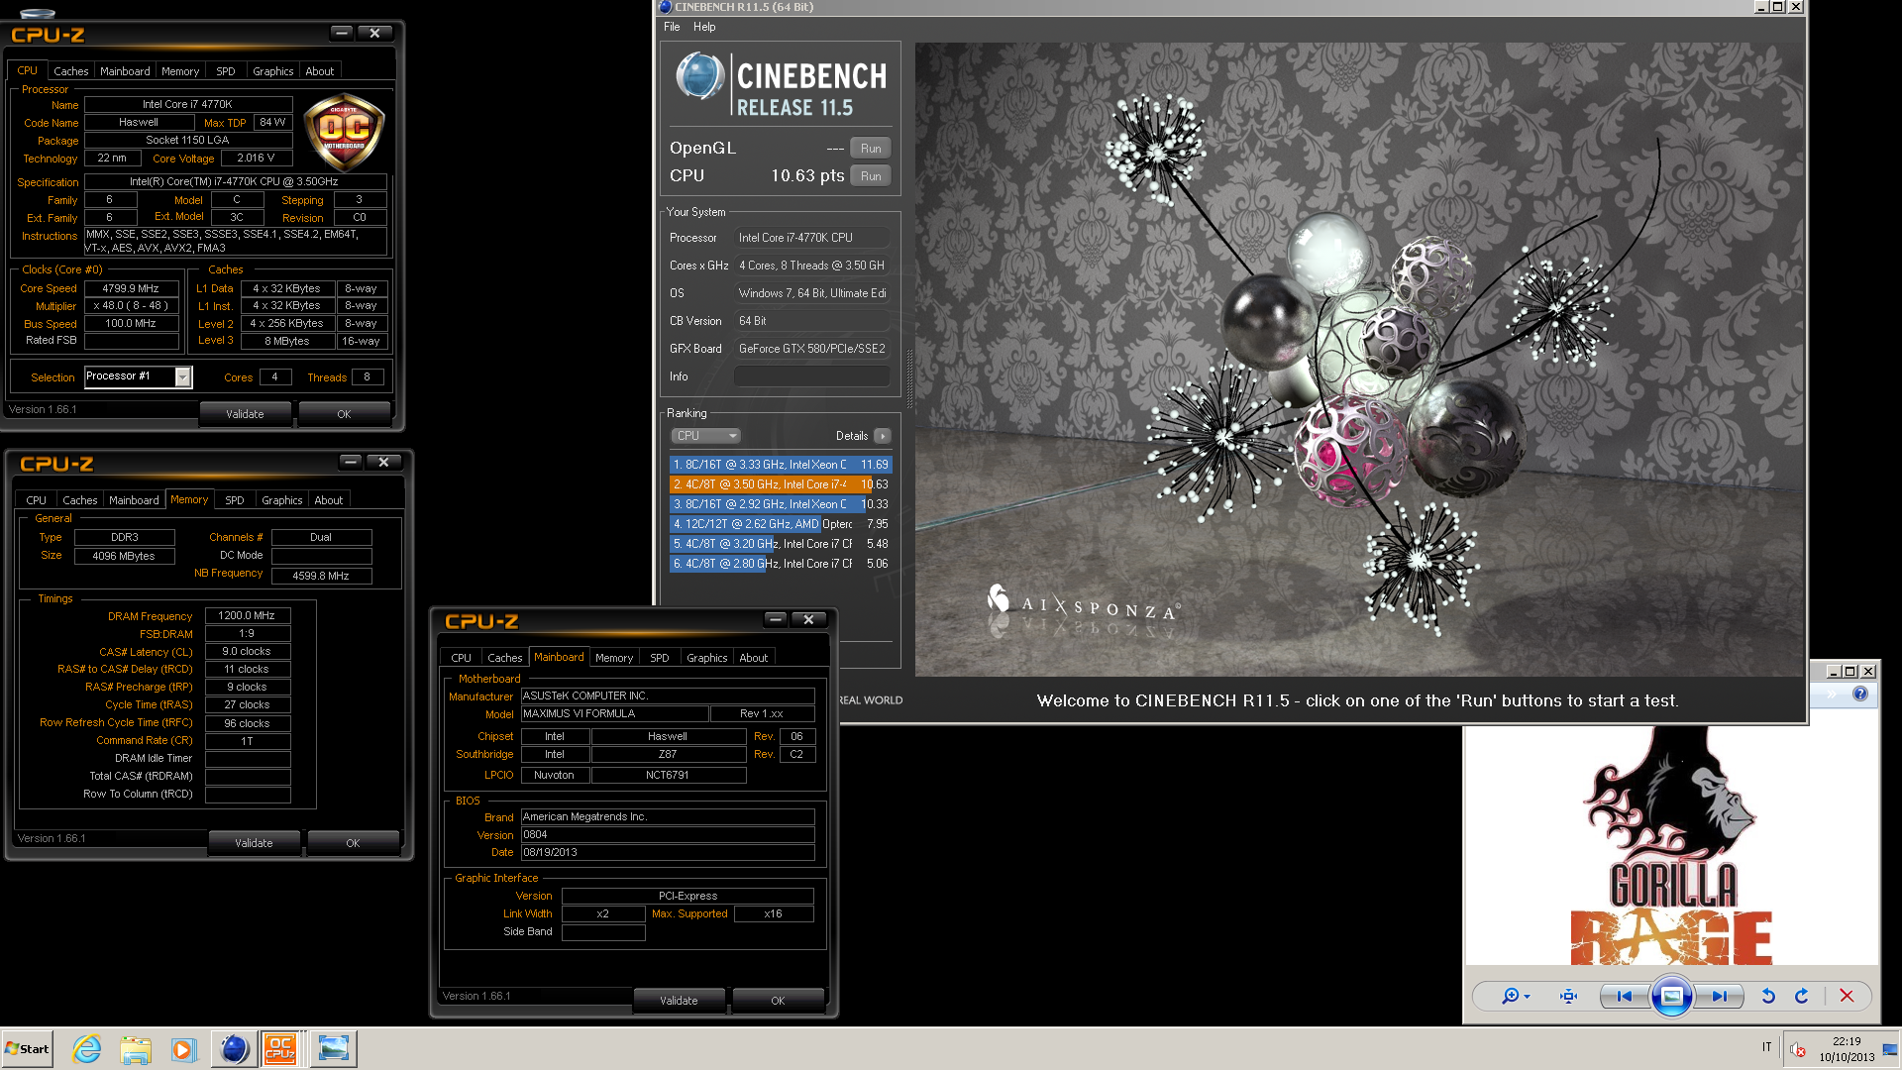Viewport: 1902px width, 1070px height.
Task: Click the IT language indicator
Action: [x=1766, y=1047]
